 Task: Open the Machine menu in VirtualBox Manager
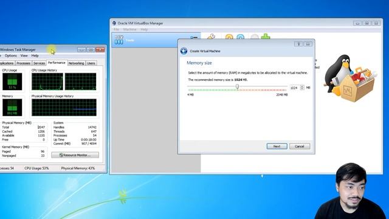(x=129, y=29)
